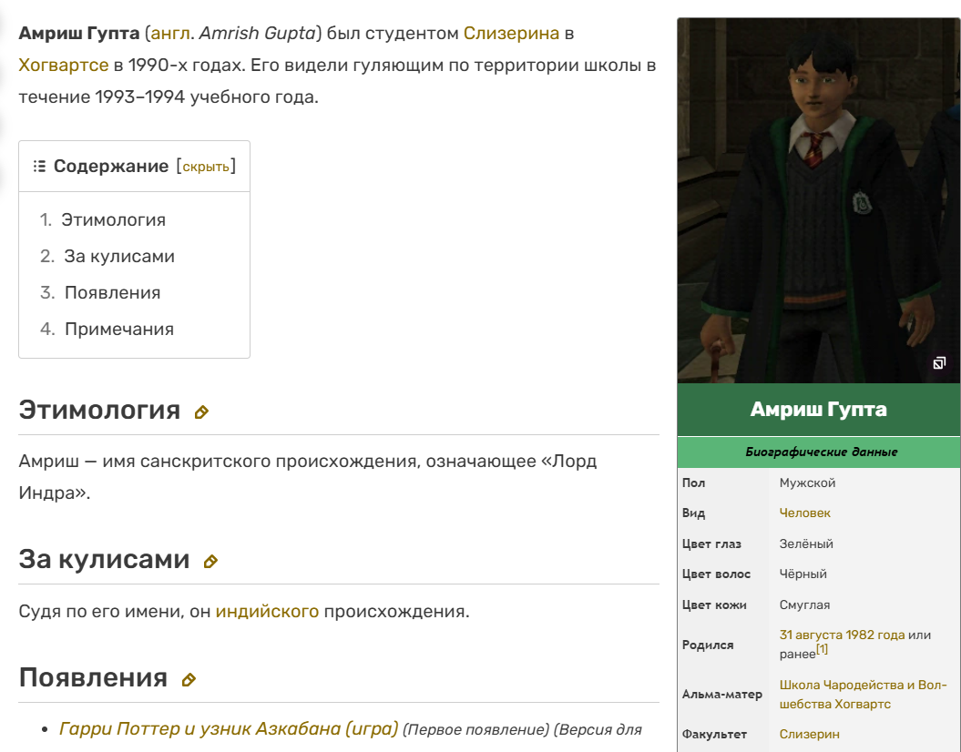Open the Слизерин faculty link in the infobox
This screenshot has width=961, height=752.
point(809,734)
